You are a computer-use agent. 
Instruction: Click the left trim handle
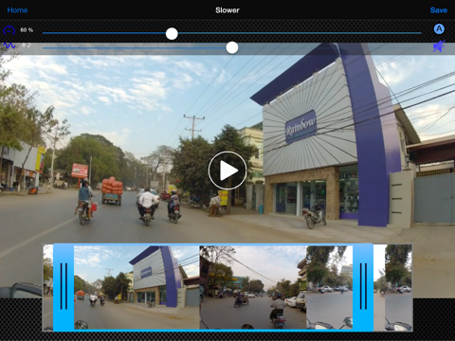64,287
